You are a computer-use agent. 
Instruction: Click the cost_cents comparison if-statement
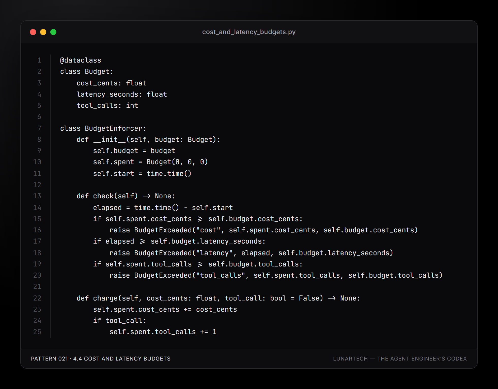[x=198, y=219]
